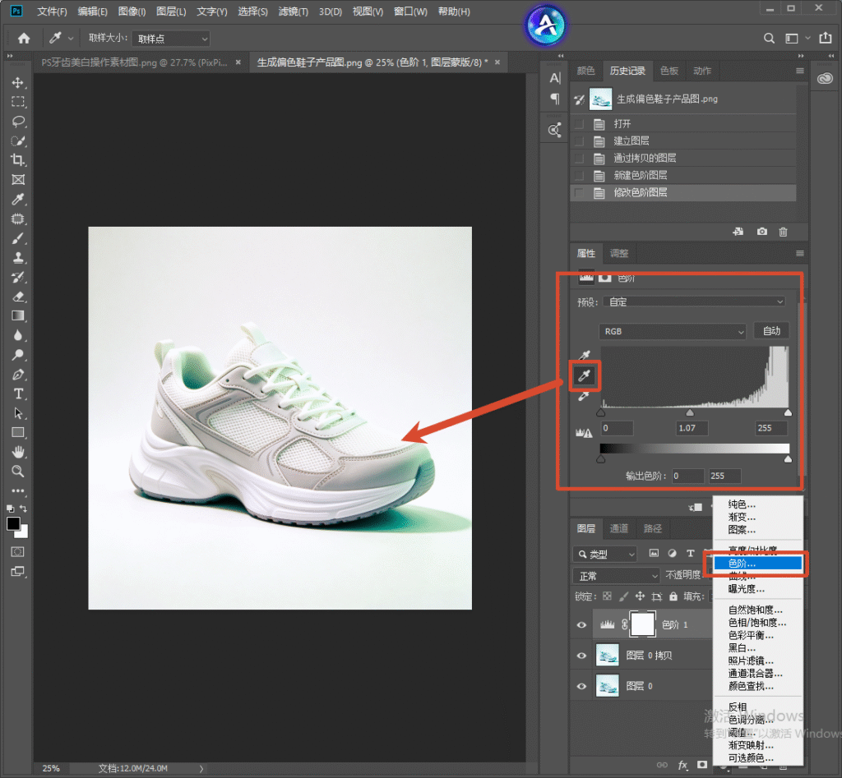Image resolution: width=842 pixels, height=778 pixels.
Task: Open the 类型 layer filter dropdown
Action: pos(604,555)
